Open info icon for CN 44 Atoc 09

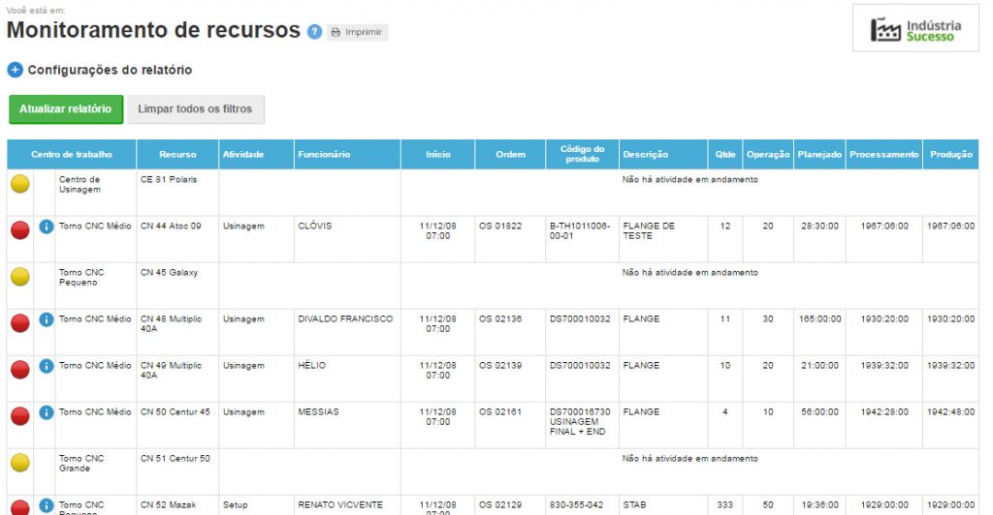tap(46, 227)
